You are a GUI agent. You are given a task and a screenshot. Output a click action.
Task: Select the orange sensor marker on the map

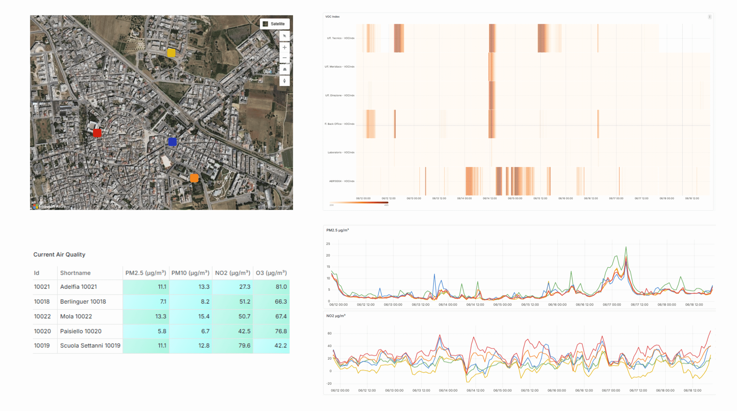194,178
